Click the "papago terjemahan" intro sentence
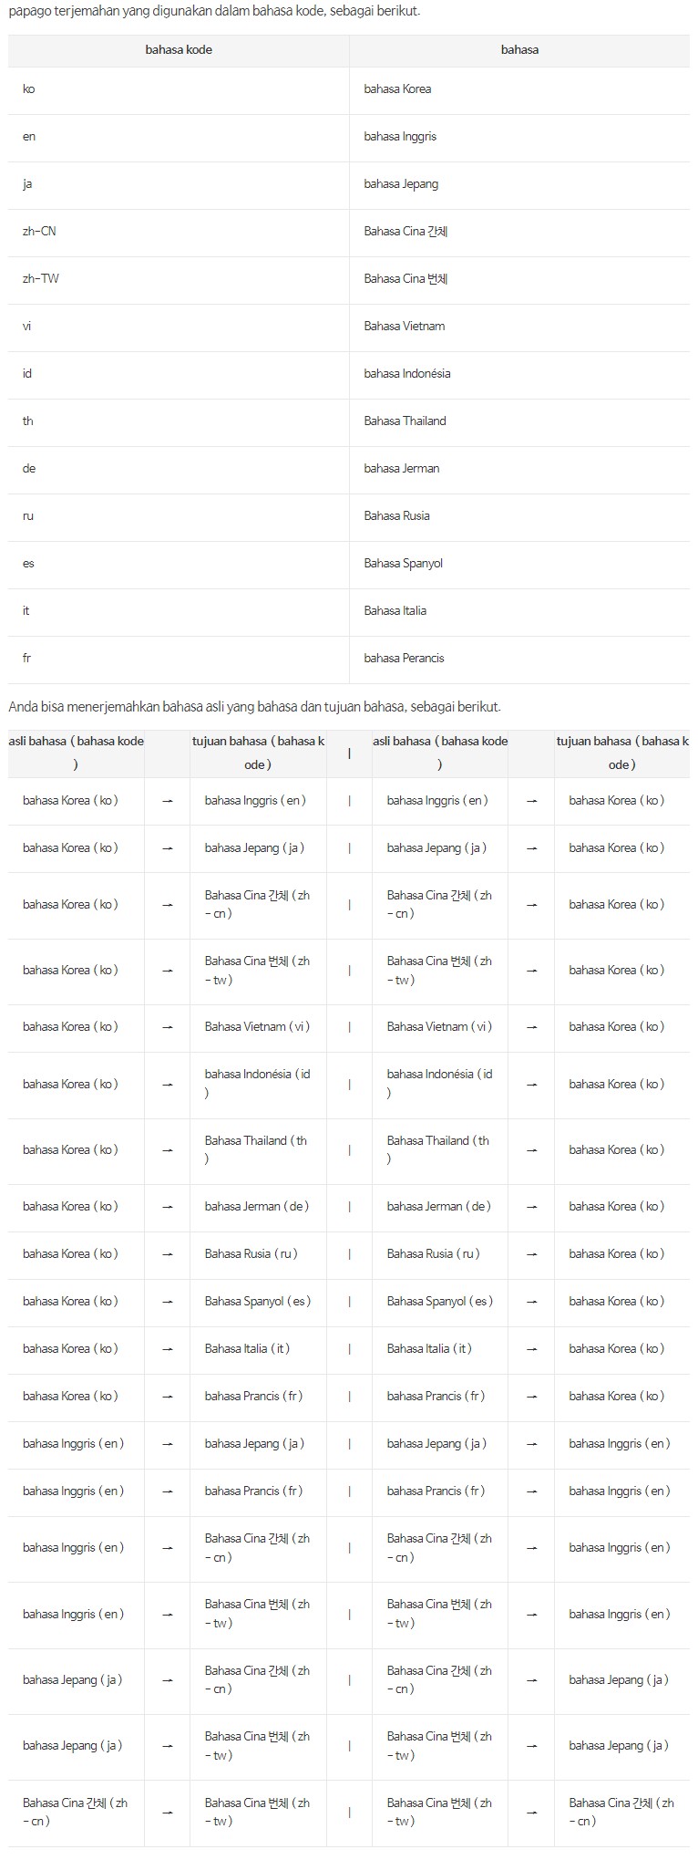Screen dimensions: 698x1860 tap(214, 12)
